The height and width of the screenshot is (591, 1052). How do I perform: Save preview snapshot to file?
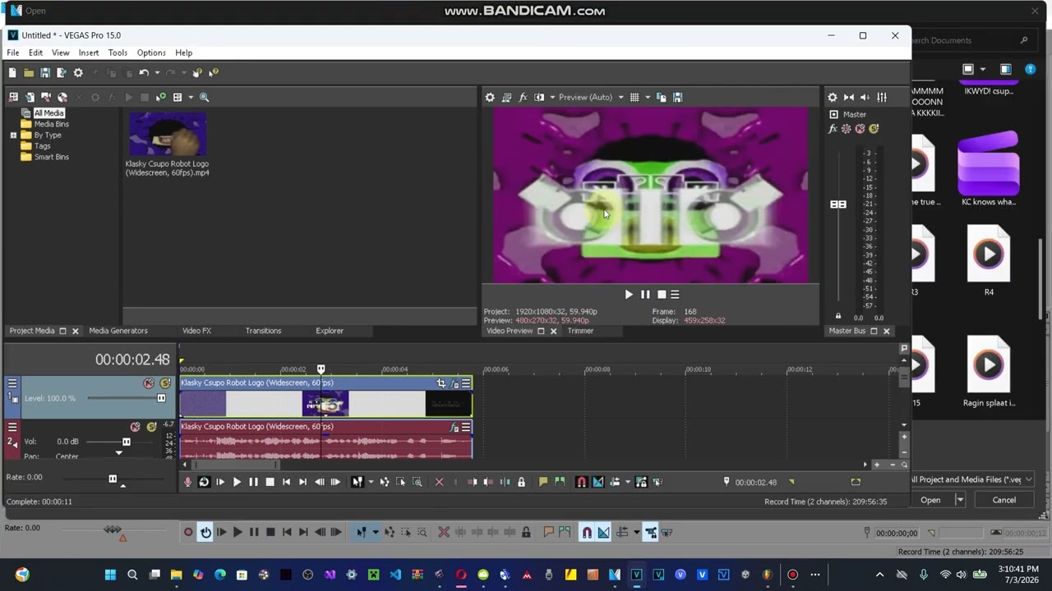677,98
